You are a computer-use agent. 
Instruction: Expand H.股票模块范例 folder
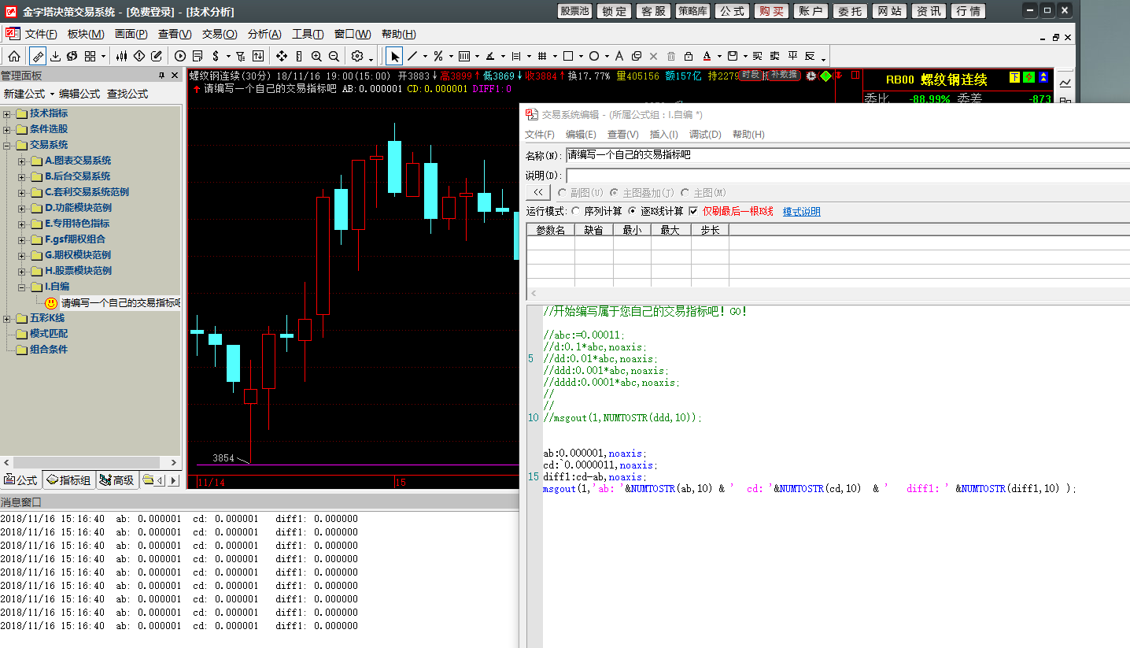22,271
